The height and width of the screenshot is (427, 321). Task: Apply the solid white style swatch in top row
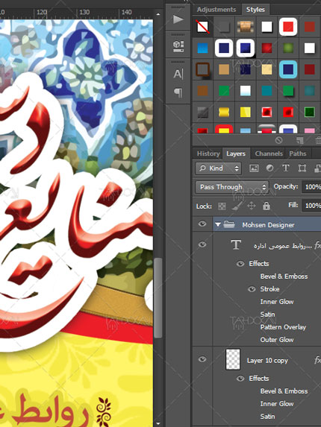pyautogui.click(x=267, y=27)
